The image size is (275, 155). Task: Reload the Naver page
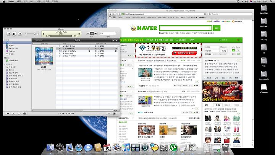click(205, 14)
